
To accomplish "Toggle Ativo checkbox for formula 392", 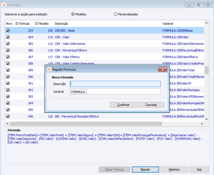I will pos(8,90).
